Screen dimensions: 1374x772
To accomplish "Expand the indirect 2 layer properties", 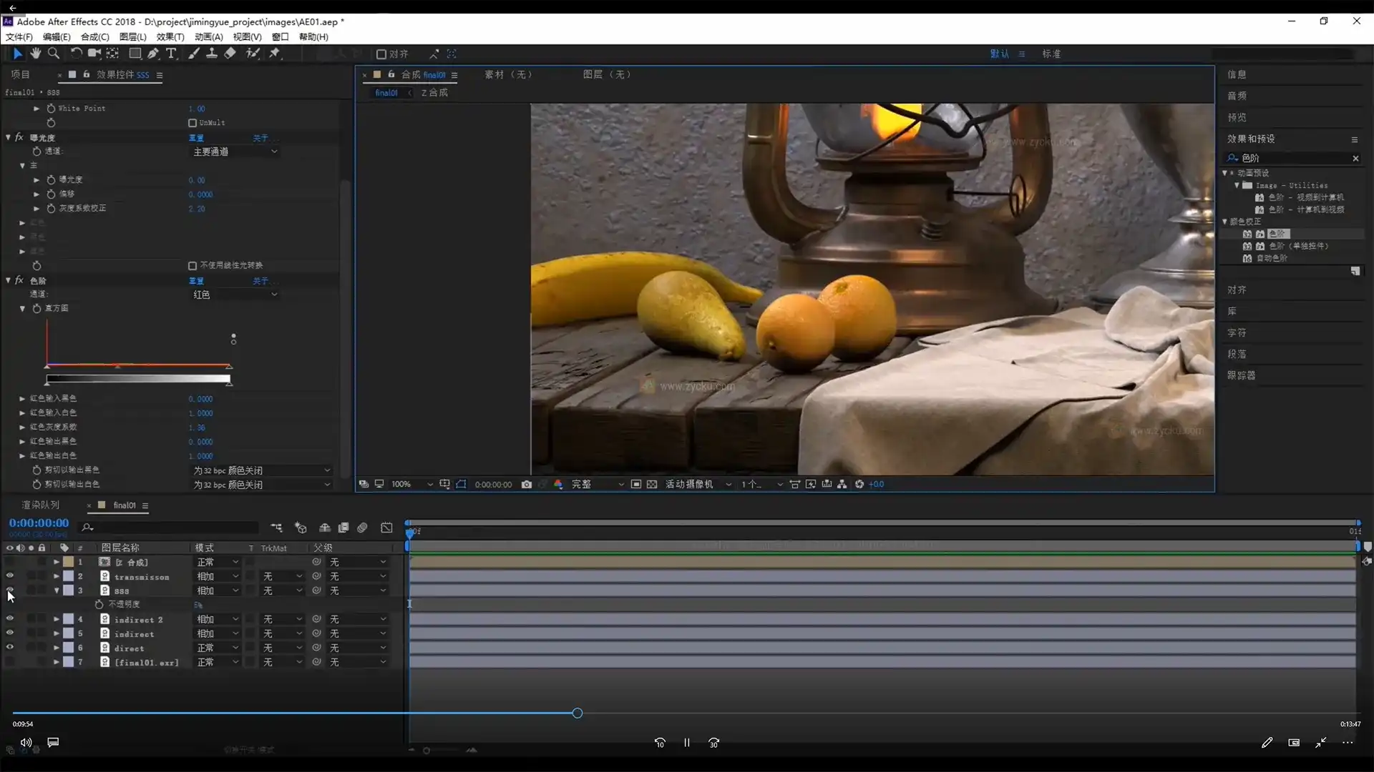I will pos(56,620).
